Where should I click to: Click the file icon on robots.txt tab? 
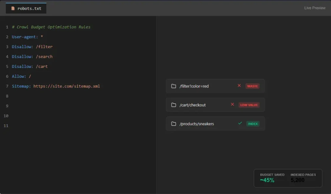tap(13, 8)
